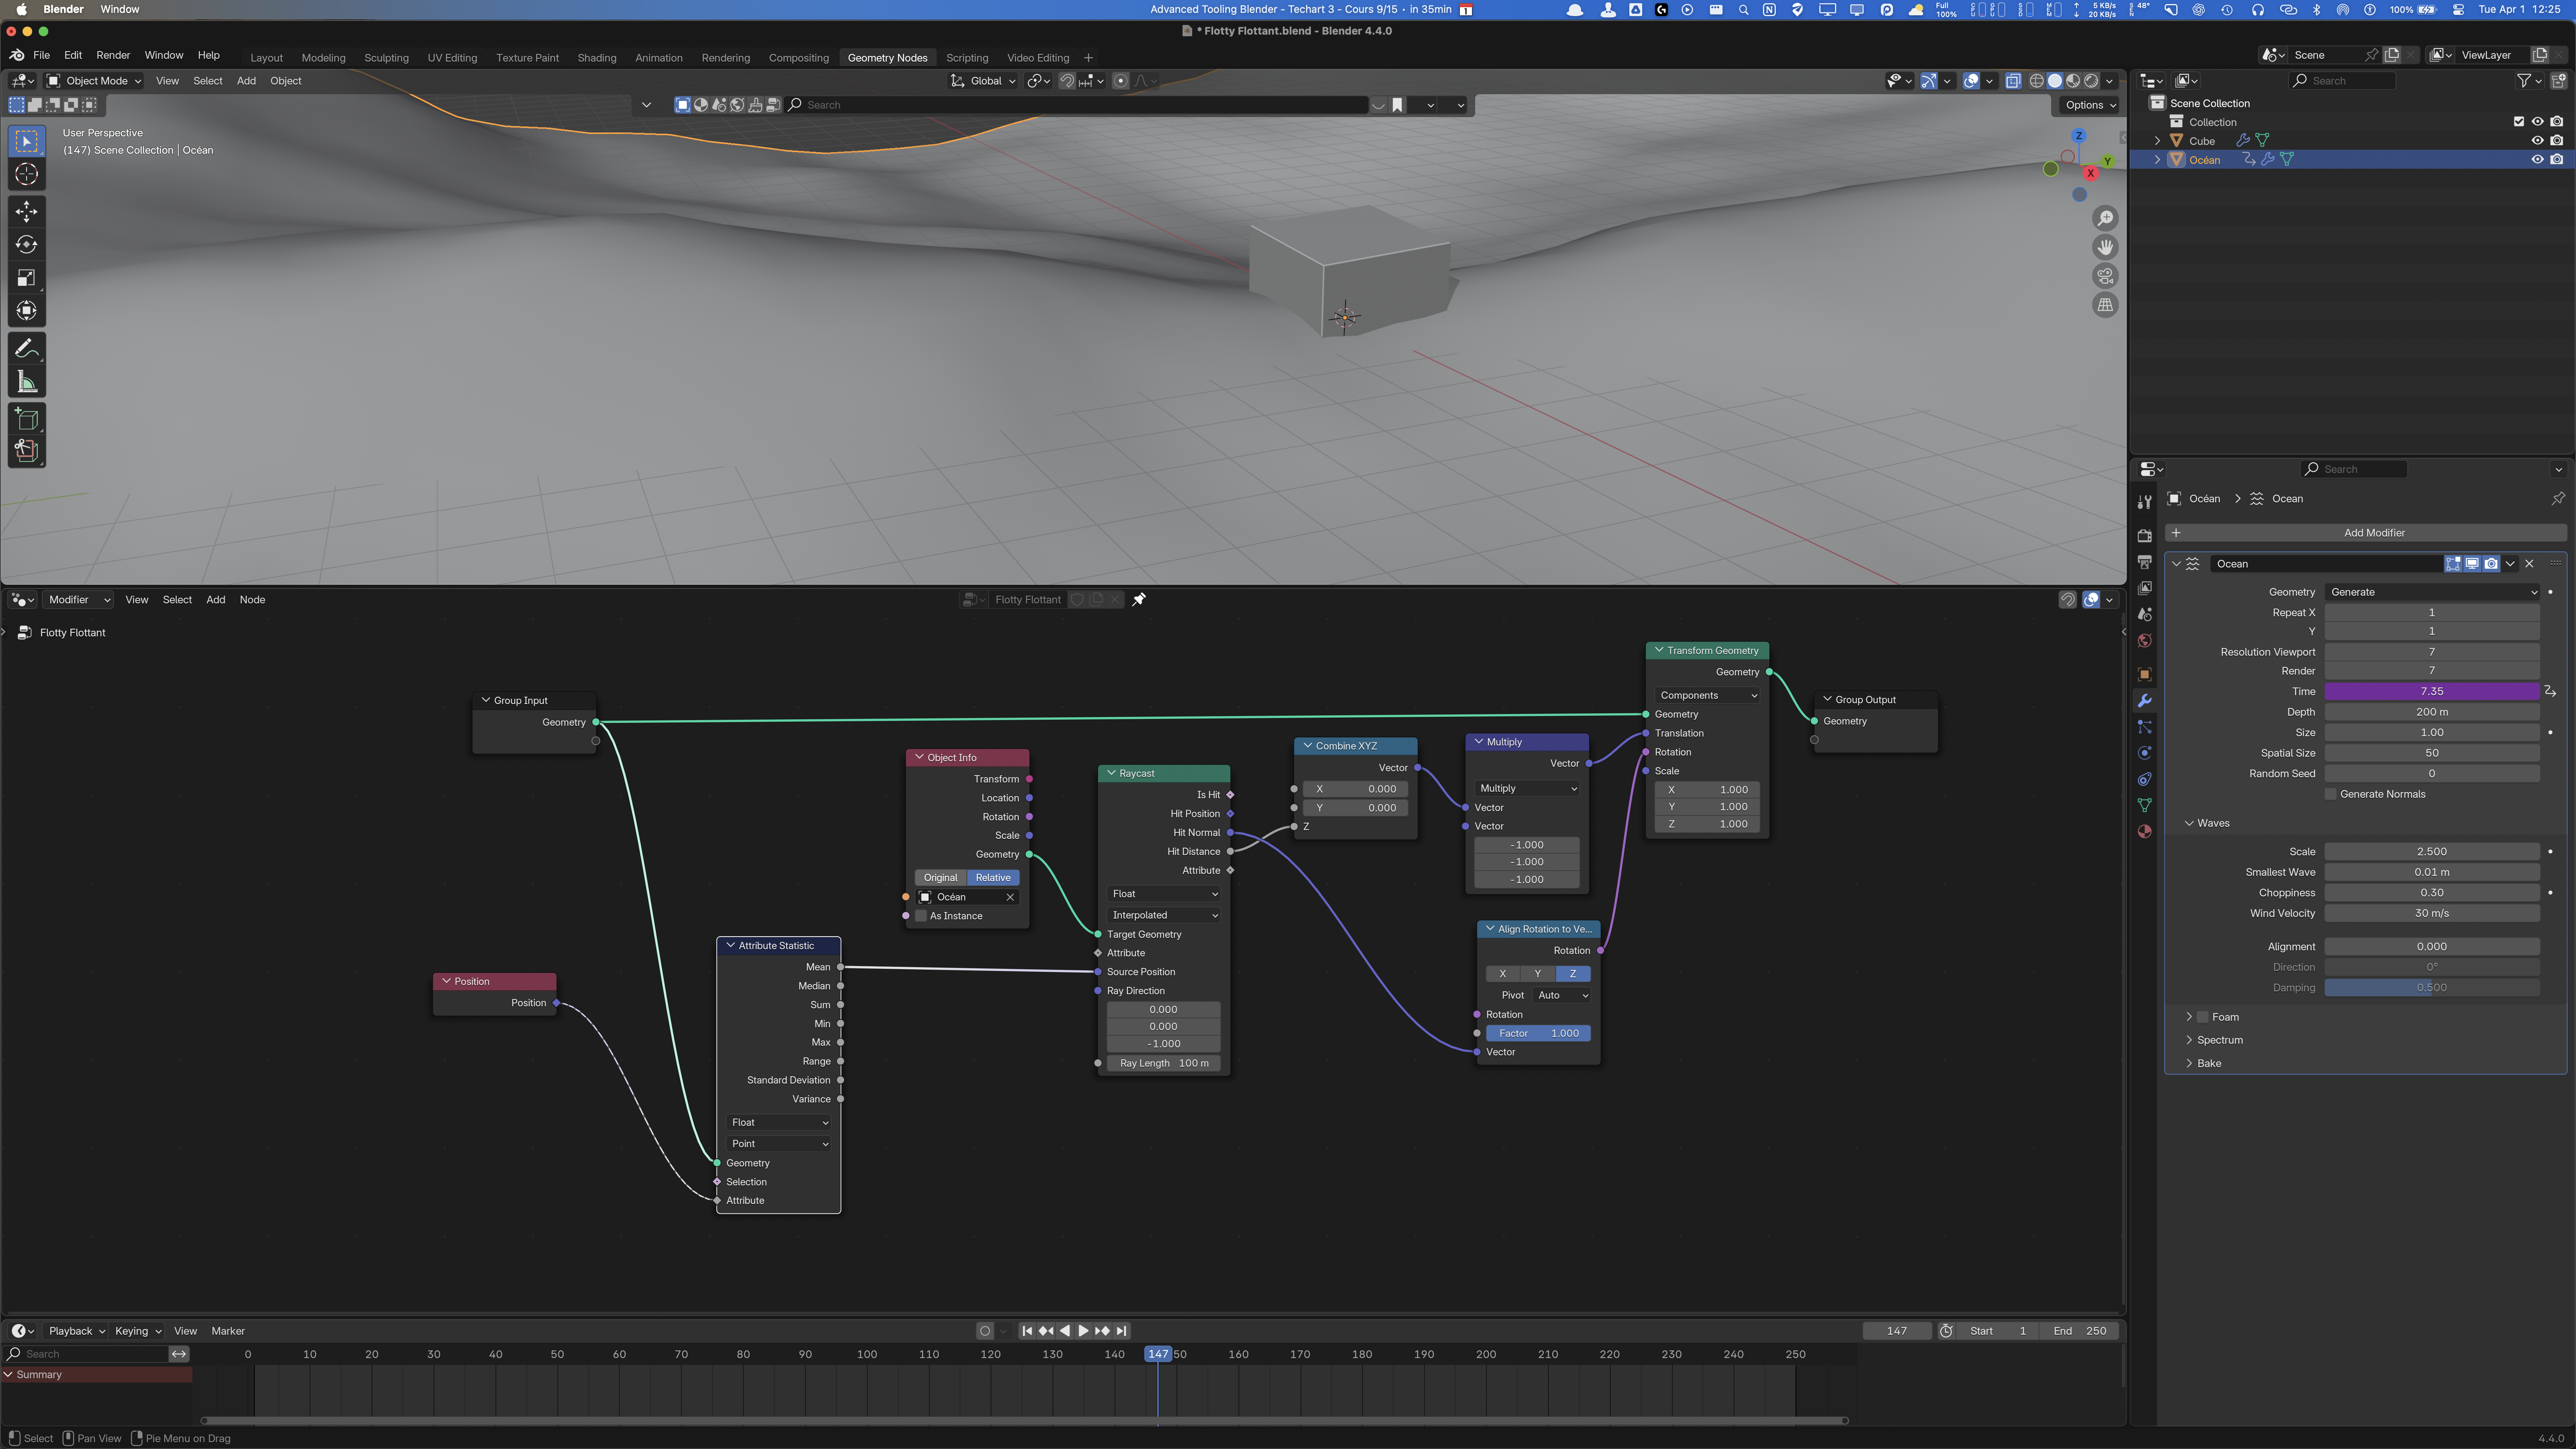Open the Object Mode dropdown

pos(95,81)
